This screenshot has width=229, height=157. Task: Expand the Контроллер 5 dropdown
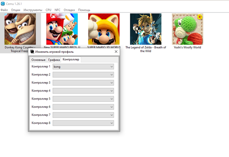[83, 99]
